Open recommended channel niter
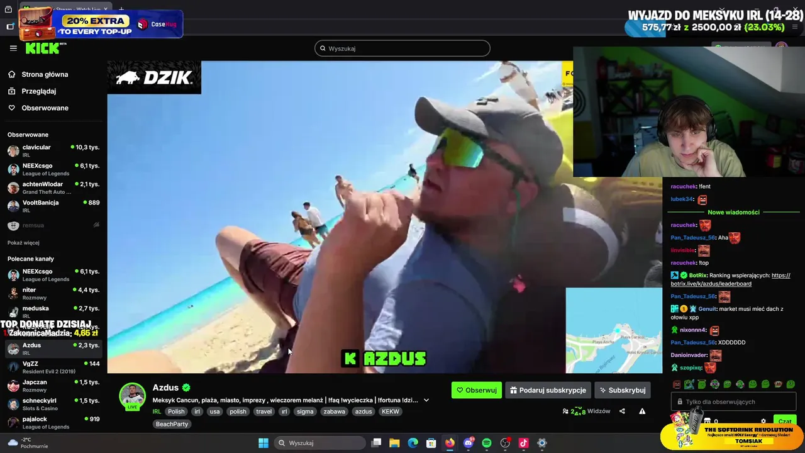 (x=53, y=294)
